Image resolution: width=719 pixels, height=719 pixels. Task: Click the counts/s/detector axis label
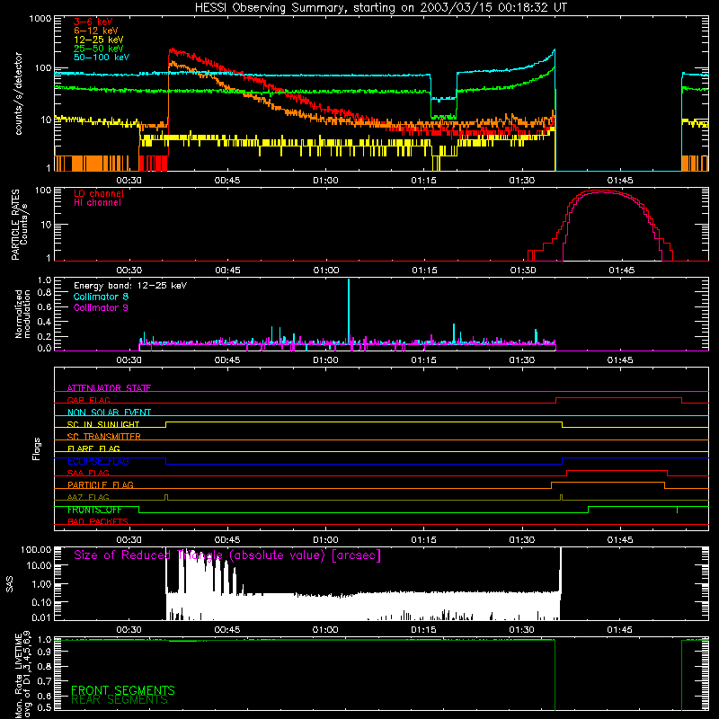pyautogui.click(x=18, y=93)
